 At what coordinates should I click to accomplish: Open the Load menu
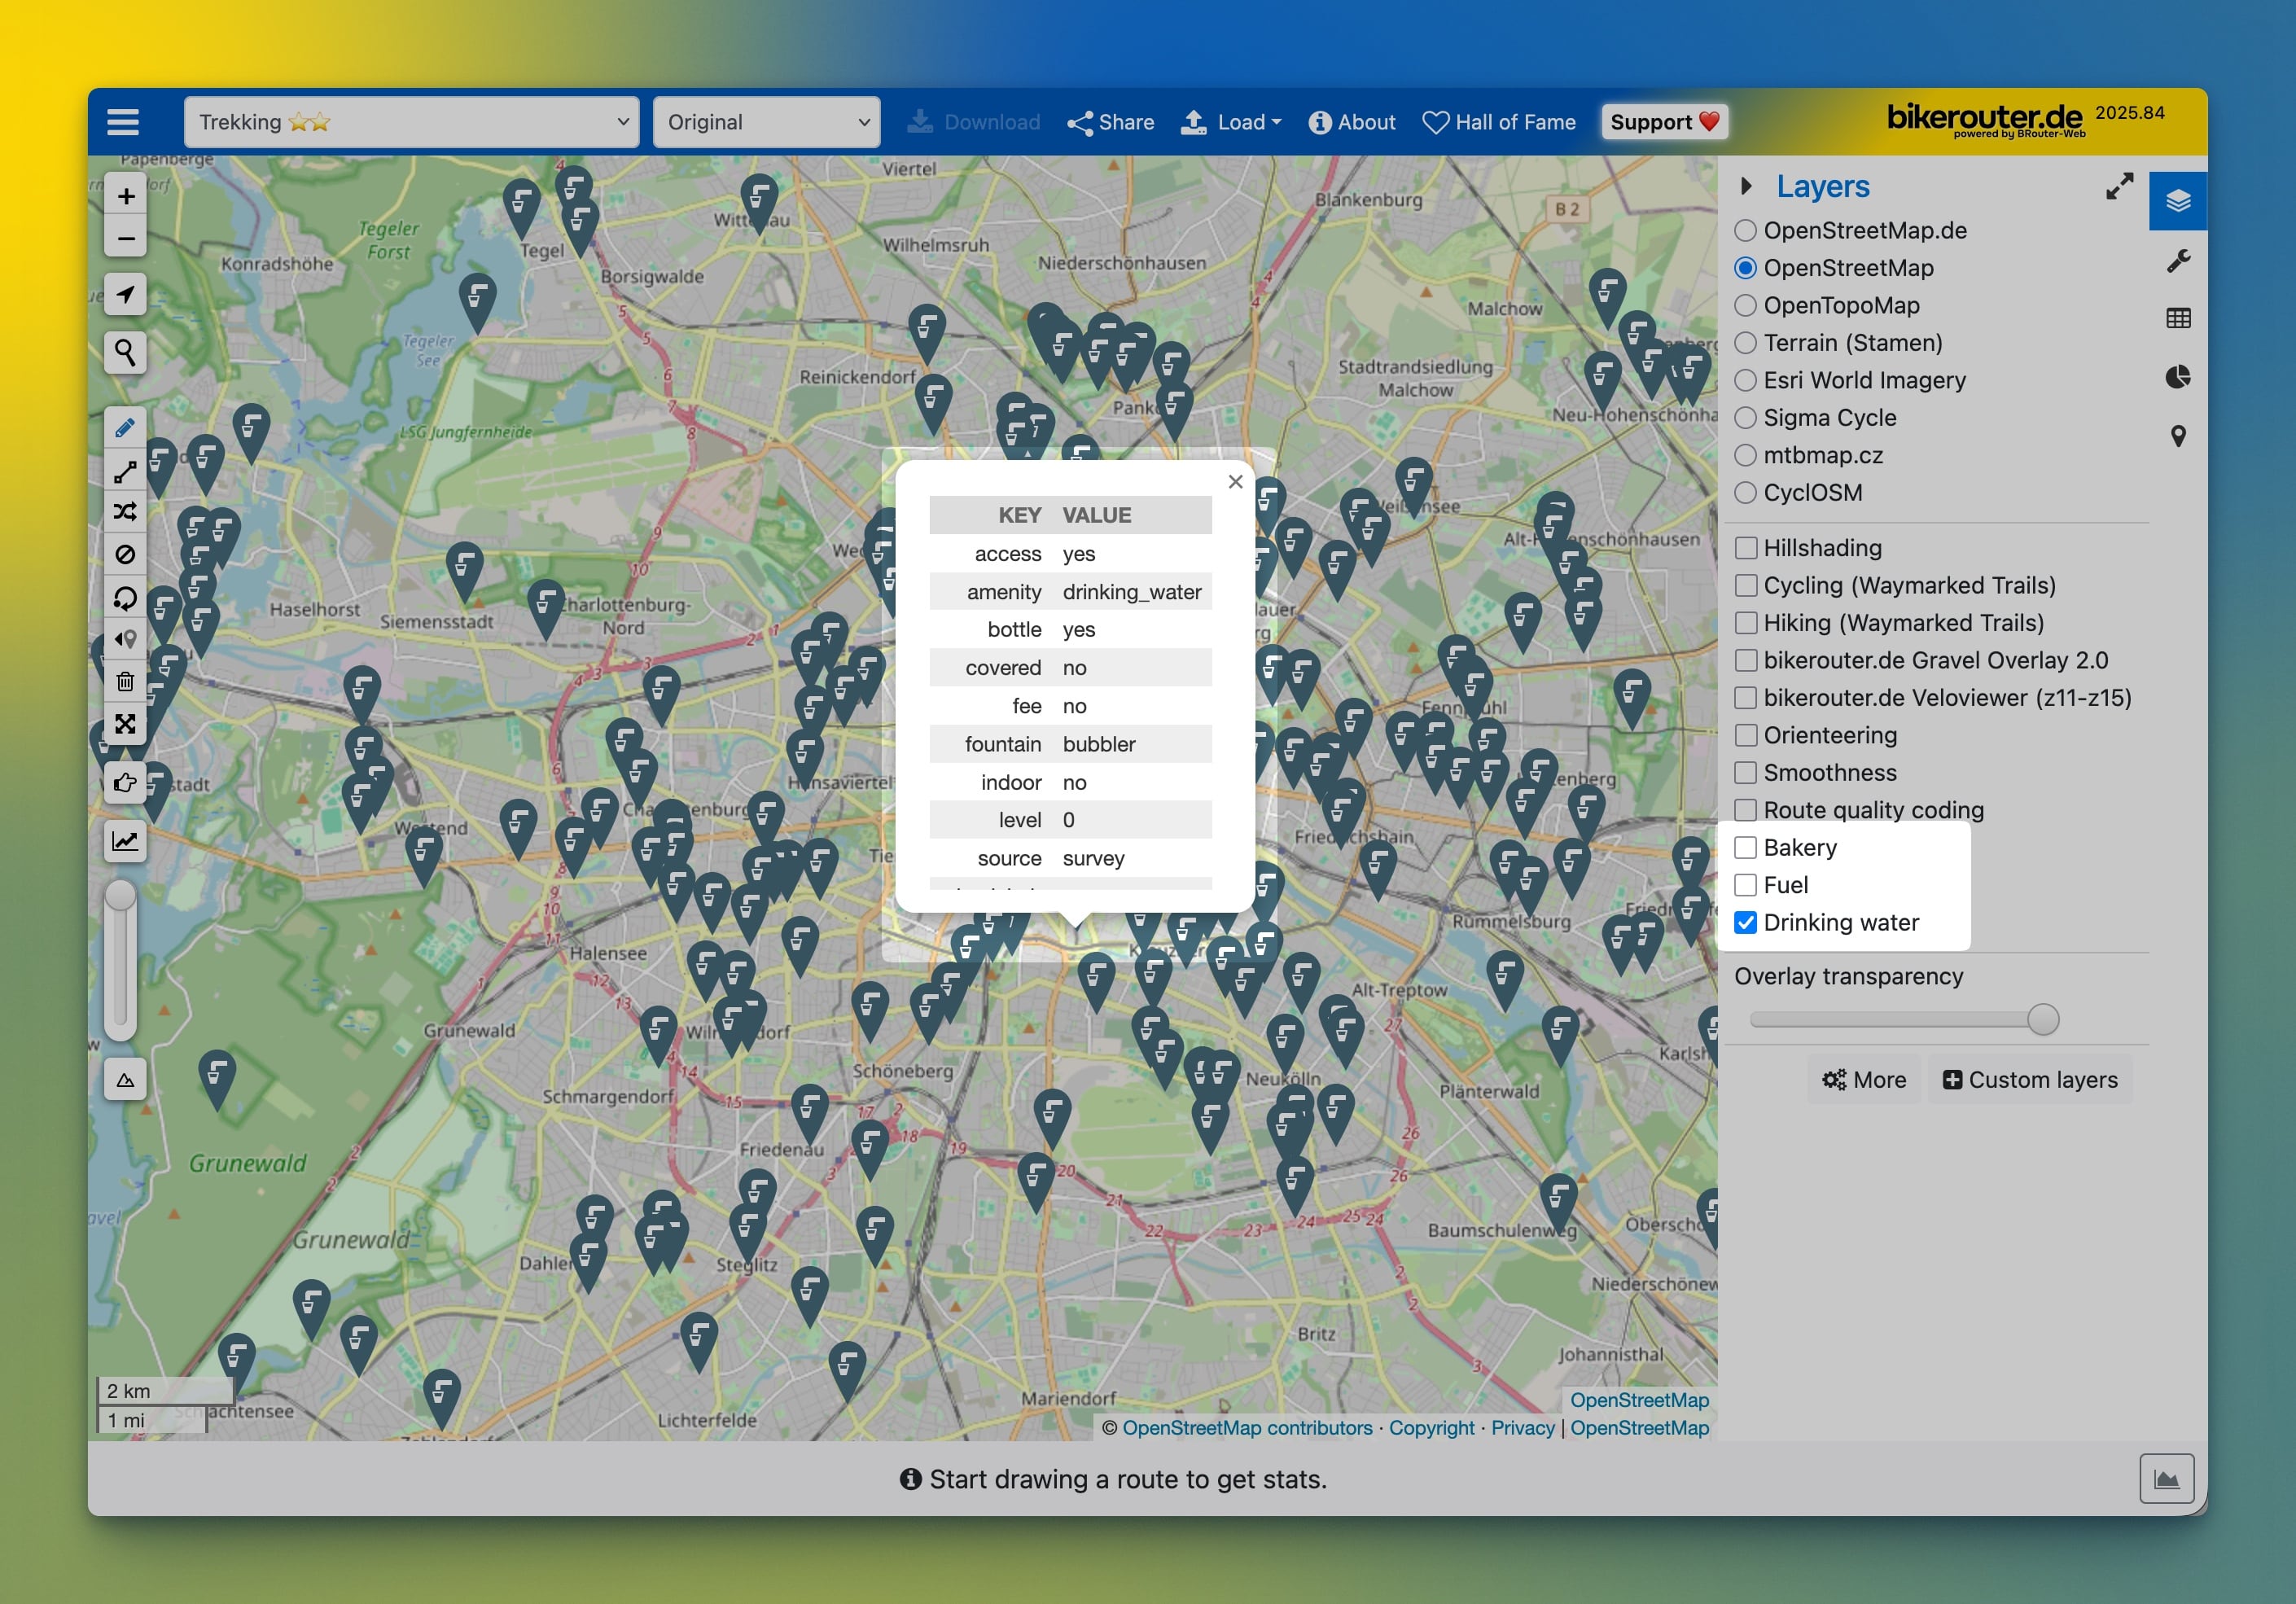(1231, 122)
